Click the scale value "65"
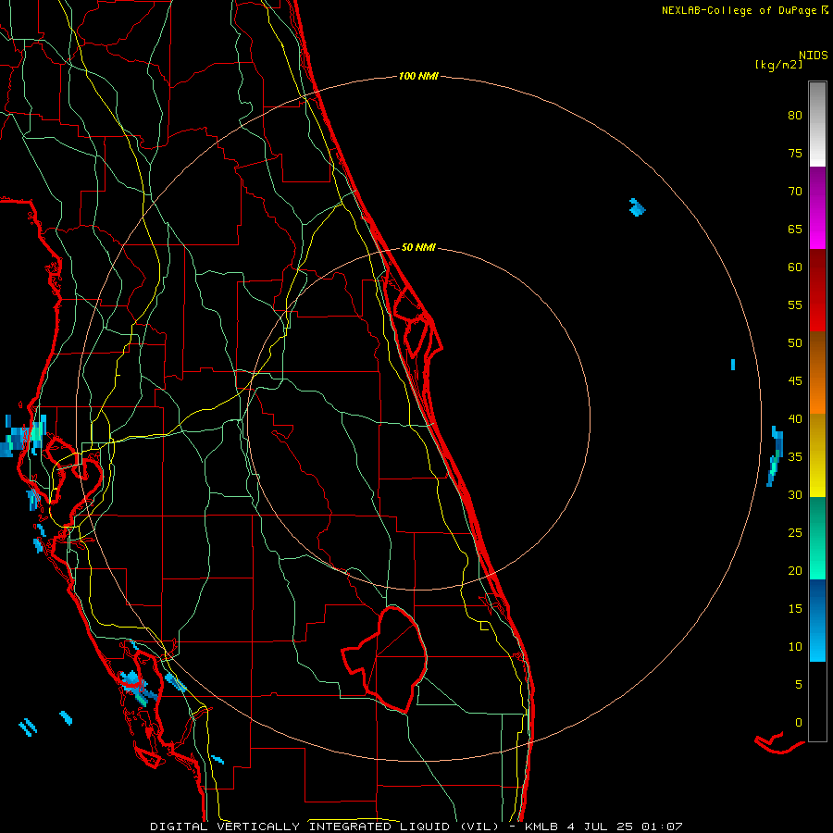833x833 pixels. (795, 230)
